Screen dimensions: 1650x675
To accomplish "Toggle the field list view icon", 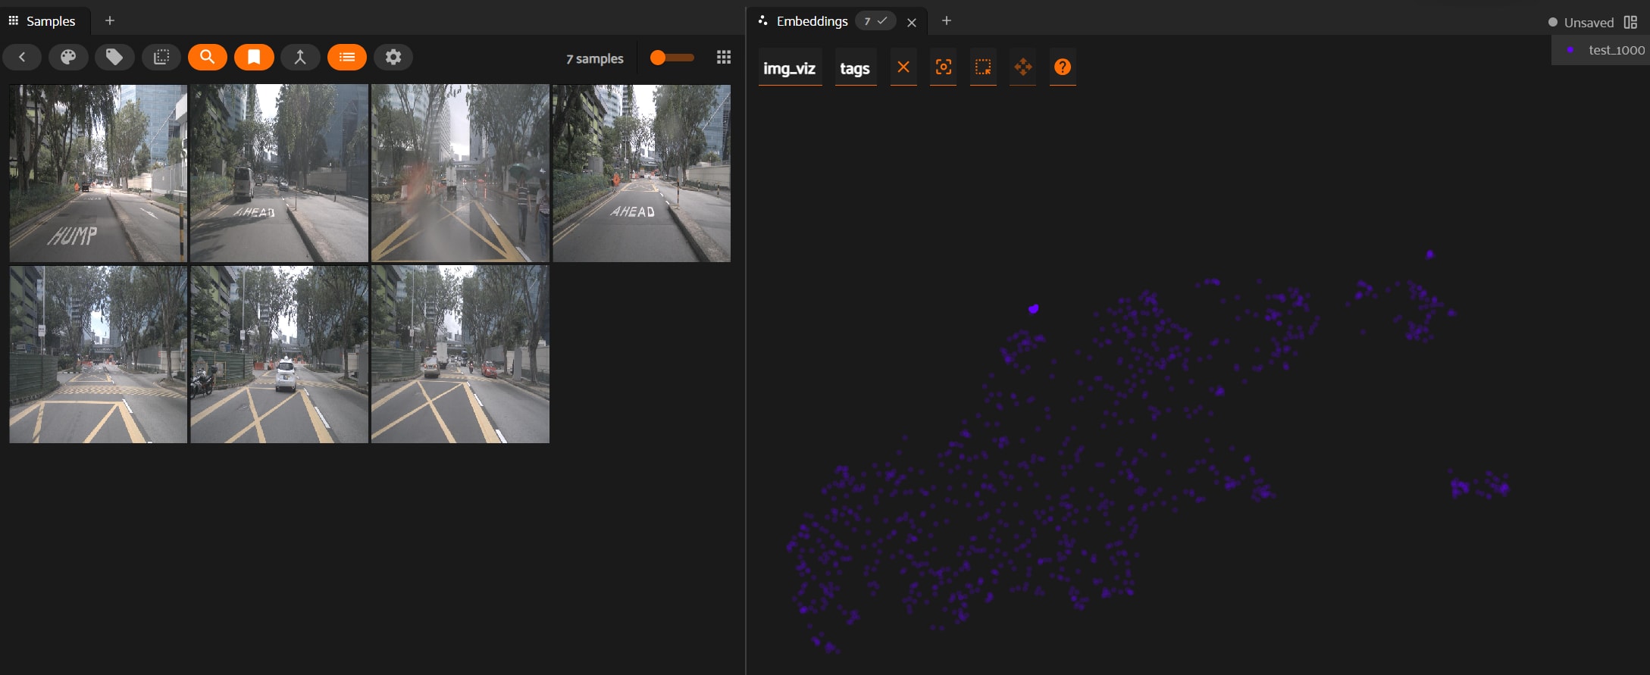I will pyautogui.click(x=347, y=57).
